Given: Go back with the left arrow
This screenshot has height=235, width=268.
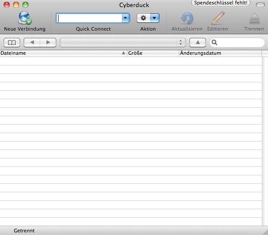Looking at the screenshot, I should coord(32,42).
